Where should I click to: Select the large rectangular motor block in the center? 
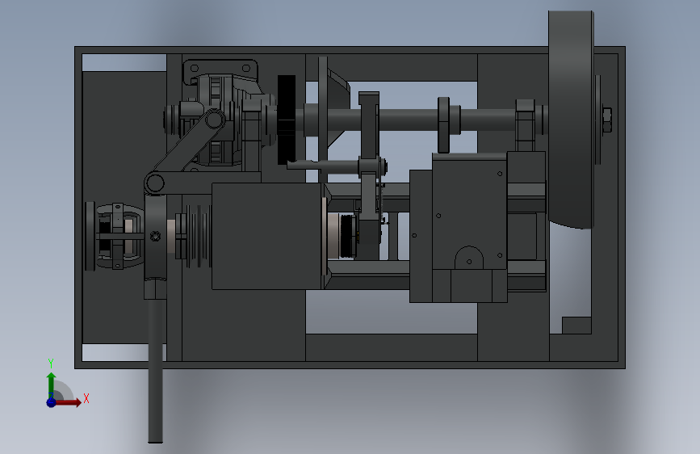pyautogui.click(x=267, y=236)
